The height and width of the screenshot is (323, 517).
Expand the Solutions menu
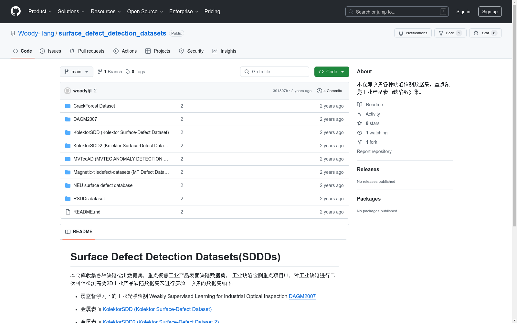tap(71, 11)
